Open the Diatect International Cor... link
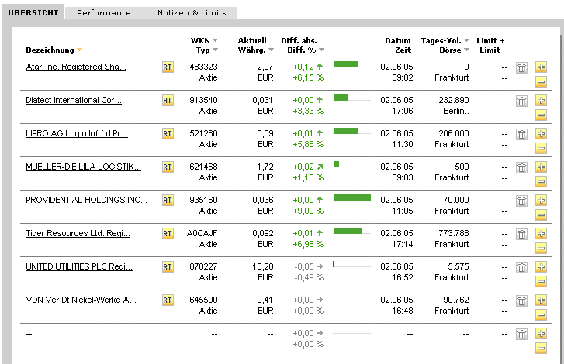 point(74,100)
